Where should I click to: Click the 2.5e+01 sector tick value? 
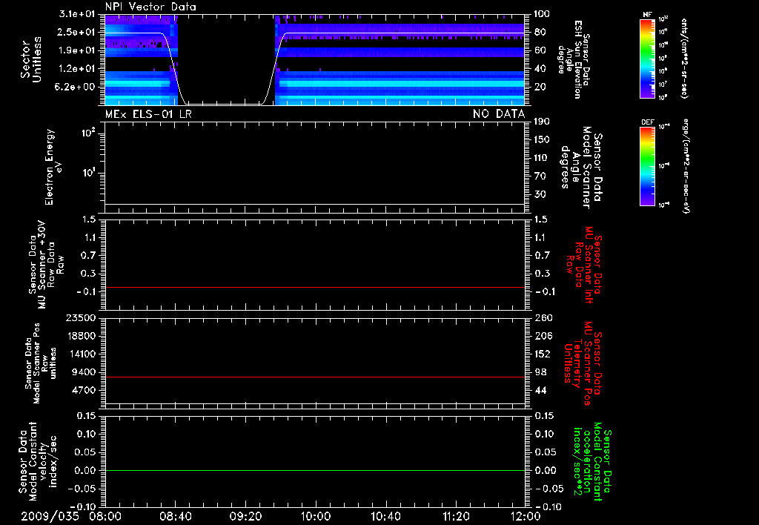coord(76,32)
